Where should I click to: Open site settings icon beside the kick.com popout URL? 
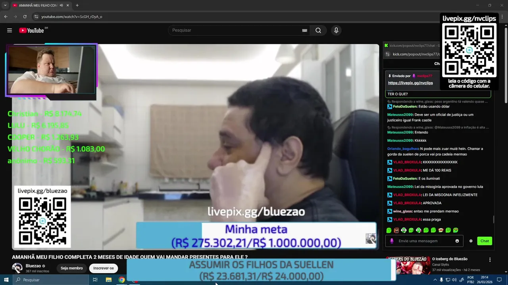click(388, 54)
